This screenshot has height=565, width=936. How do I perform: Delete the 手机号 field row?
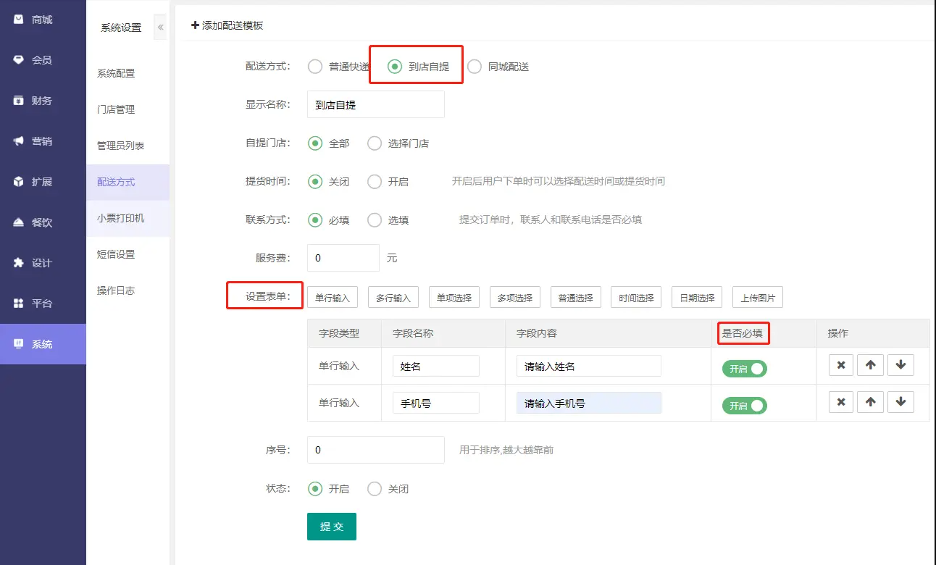(841, 401)
